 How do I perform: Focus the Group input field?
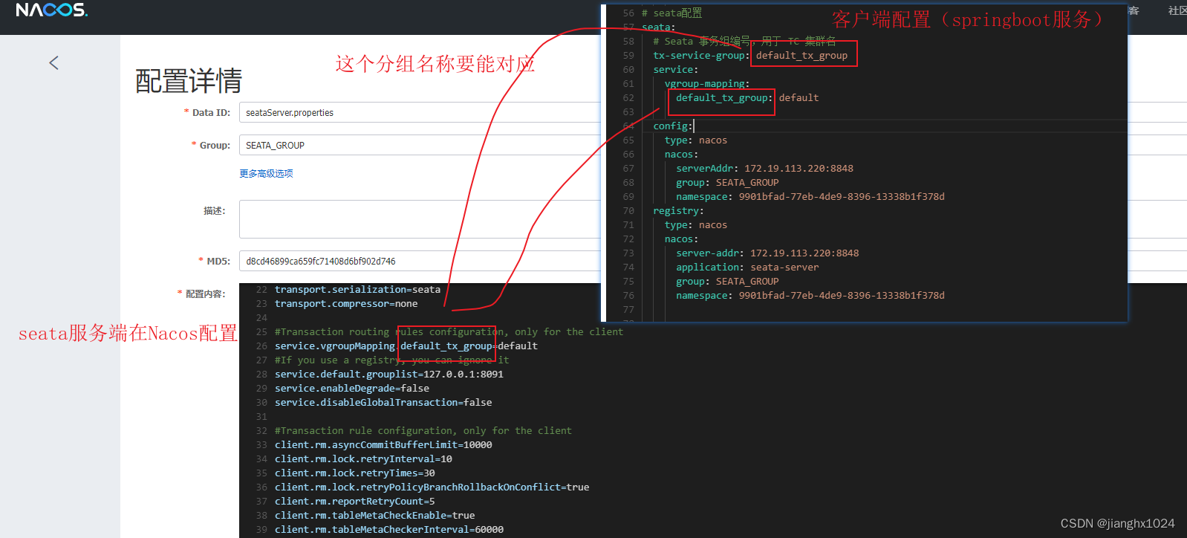coord(420,146)
